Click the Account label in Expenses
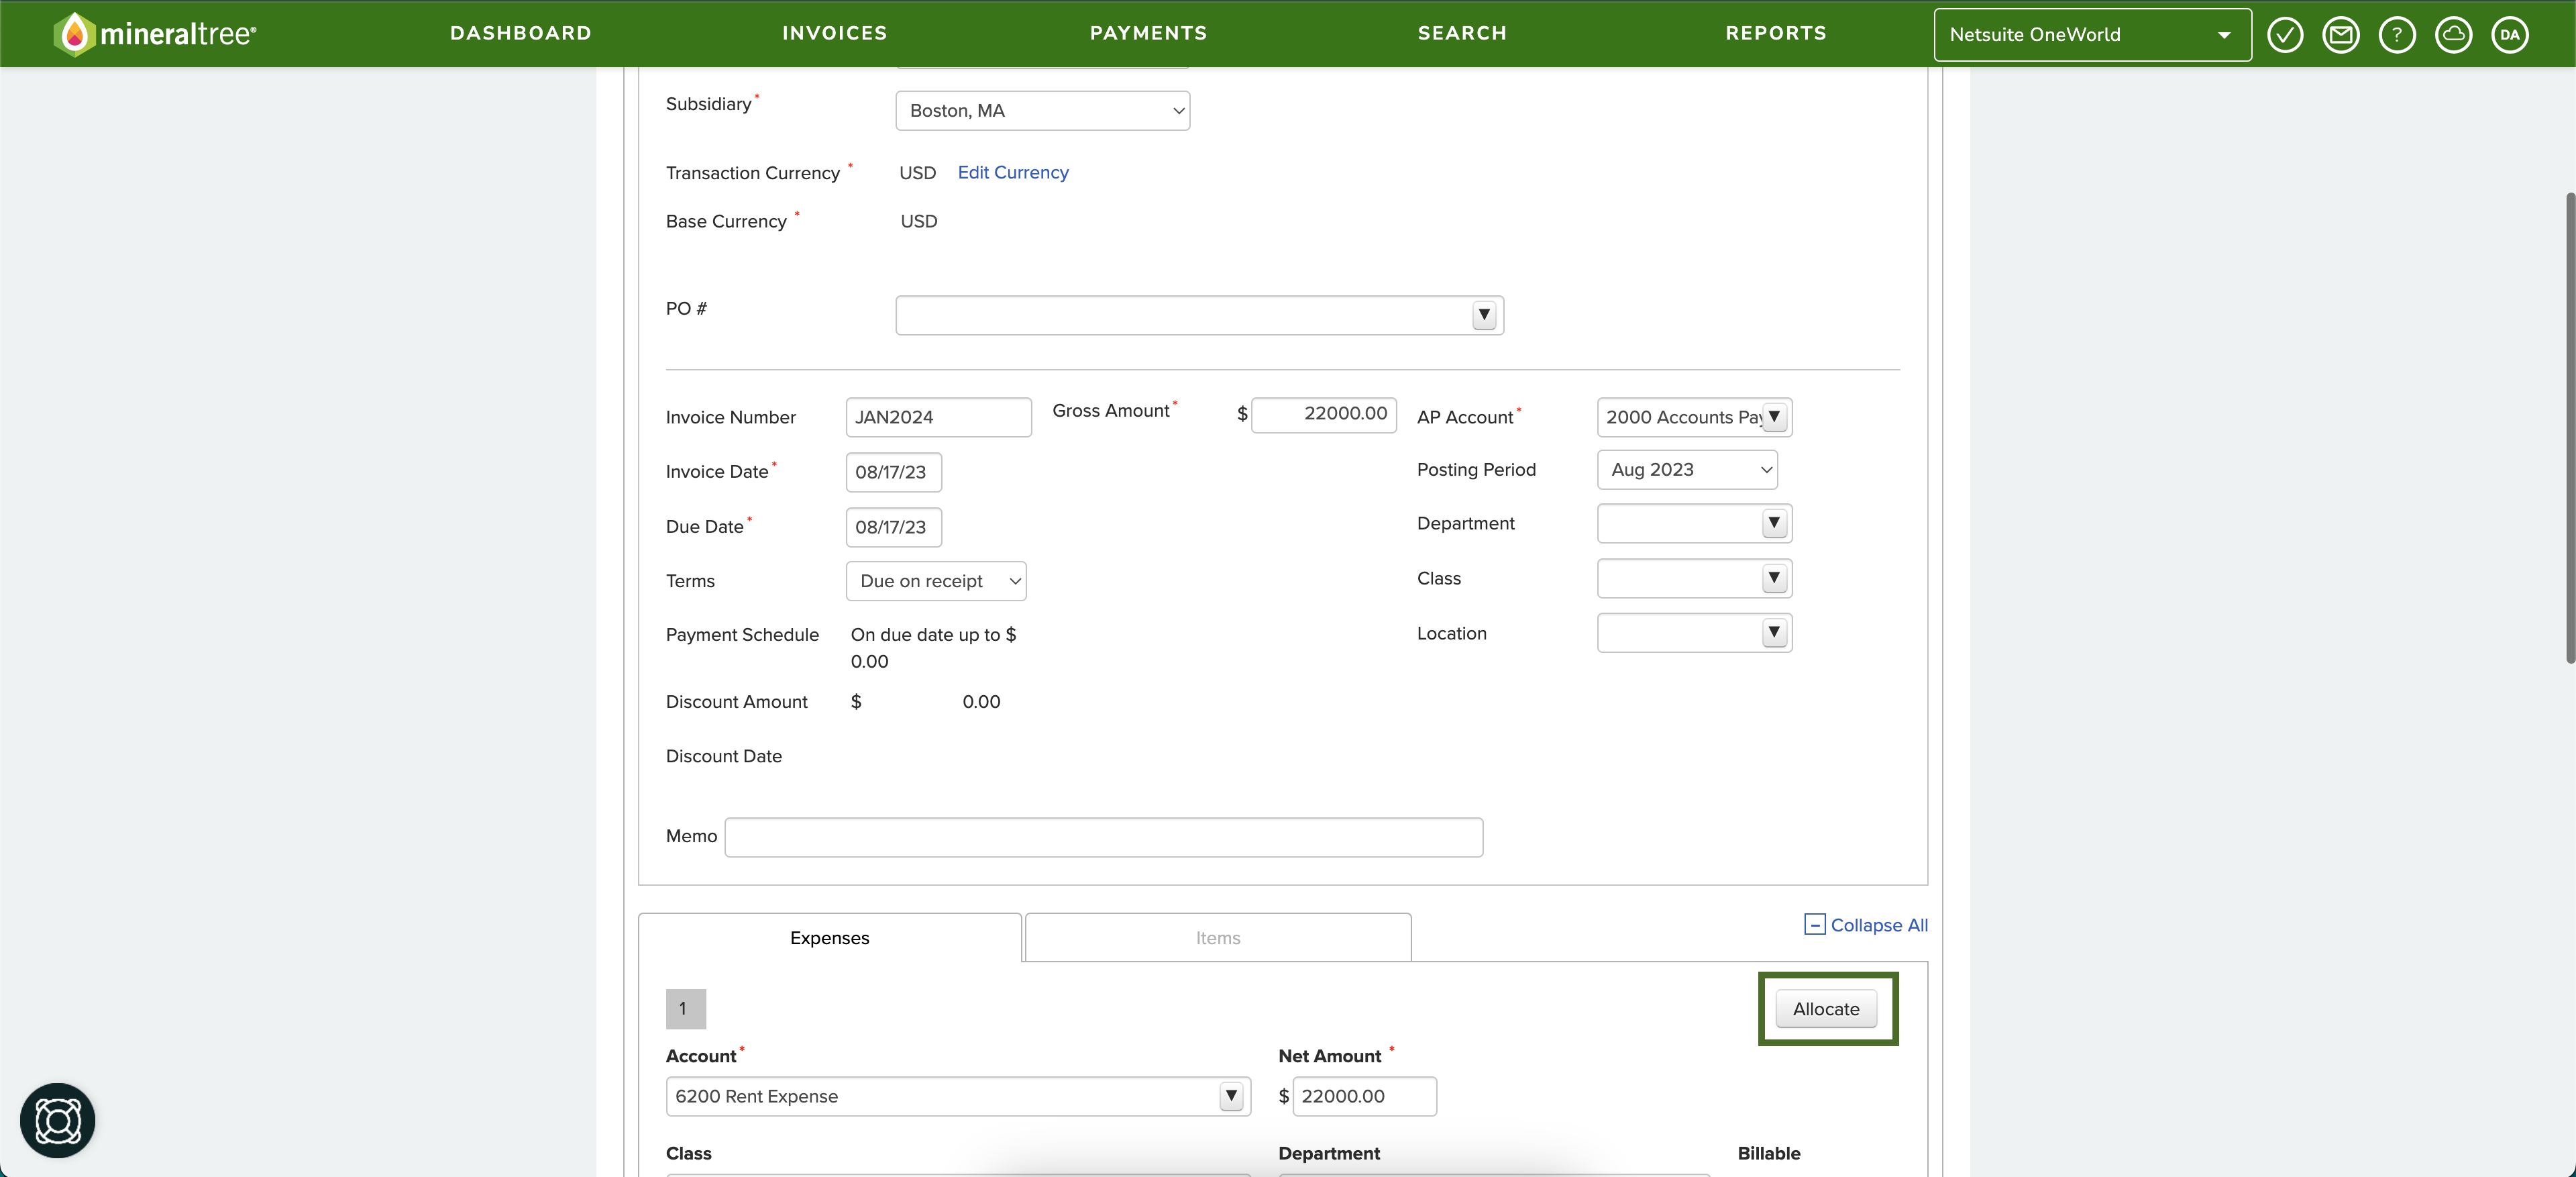2576x1177 pixels. click(x=701, y=1056)
